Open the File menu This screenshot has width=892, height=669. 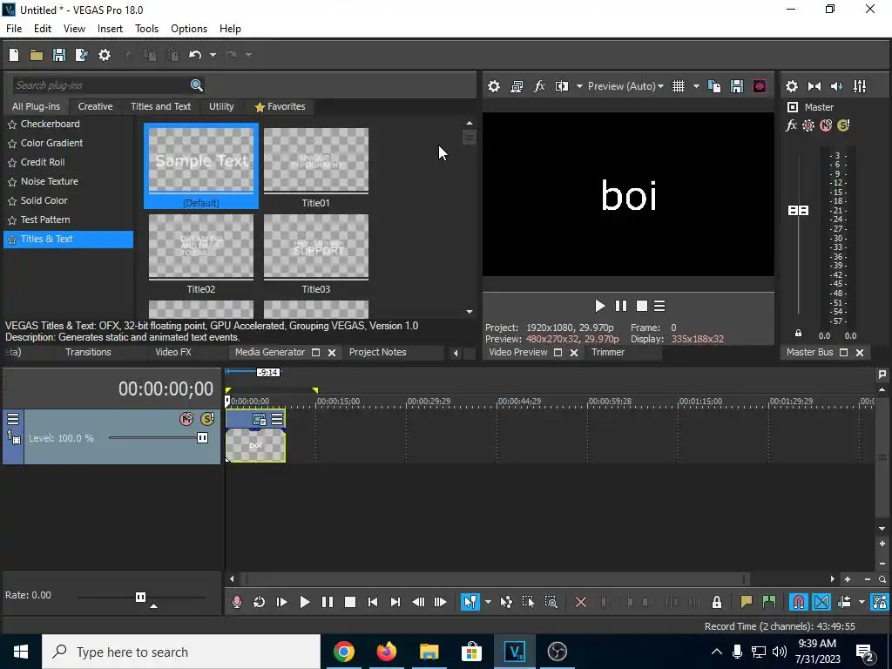click(14, 29)
